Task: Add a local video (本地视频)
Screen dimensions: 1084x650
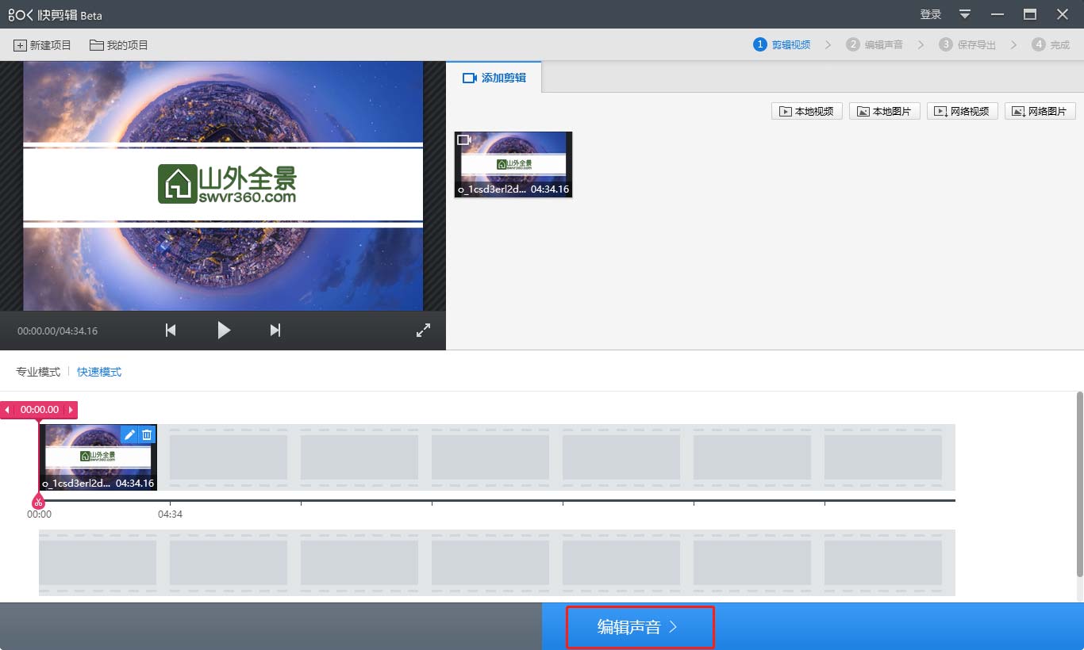Action: (x=806, y=112)
